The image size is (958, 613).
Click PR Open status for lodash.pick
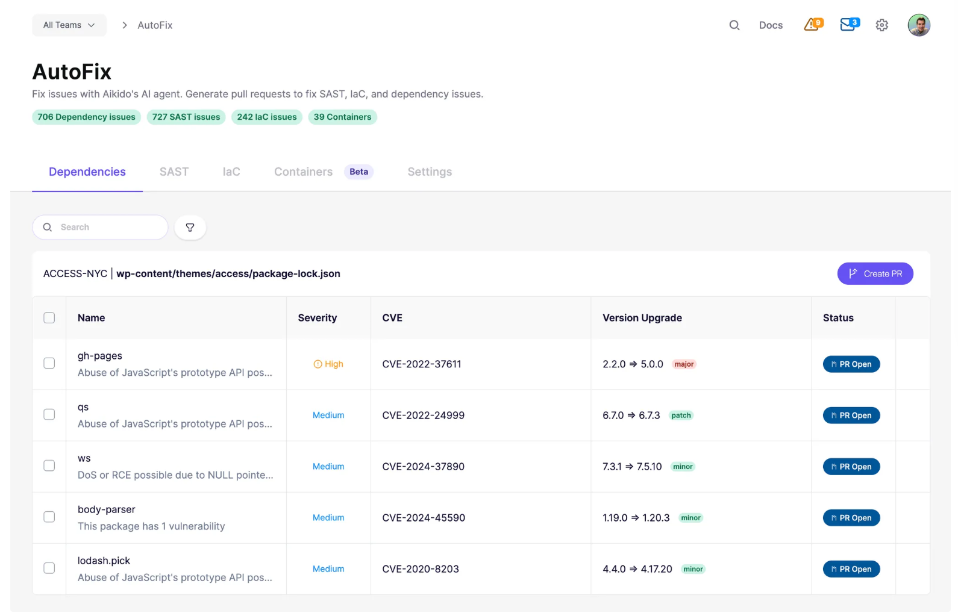point(851,569)
